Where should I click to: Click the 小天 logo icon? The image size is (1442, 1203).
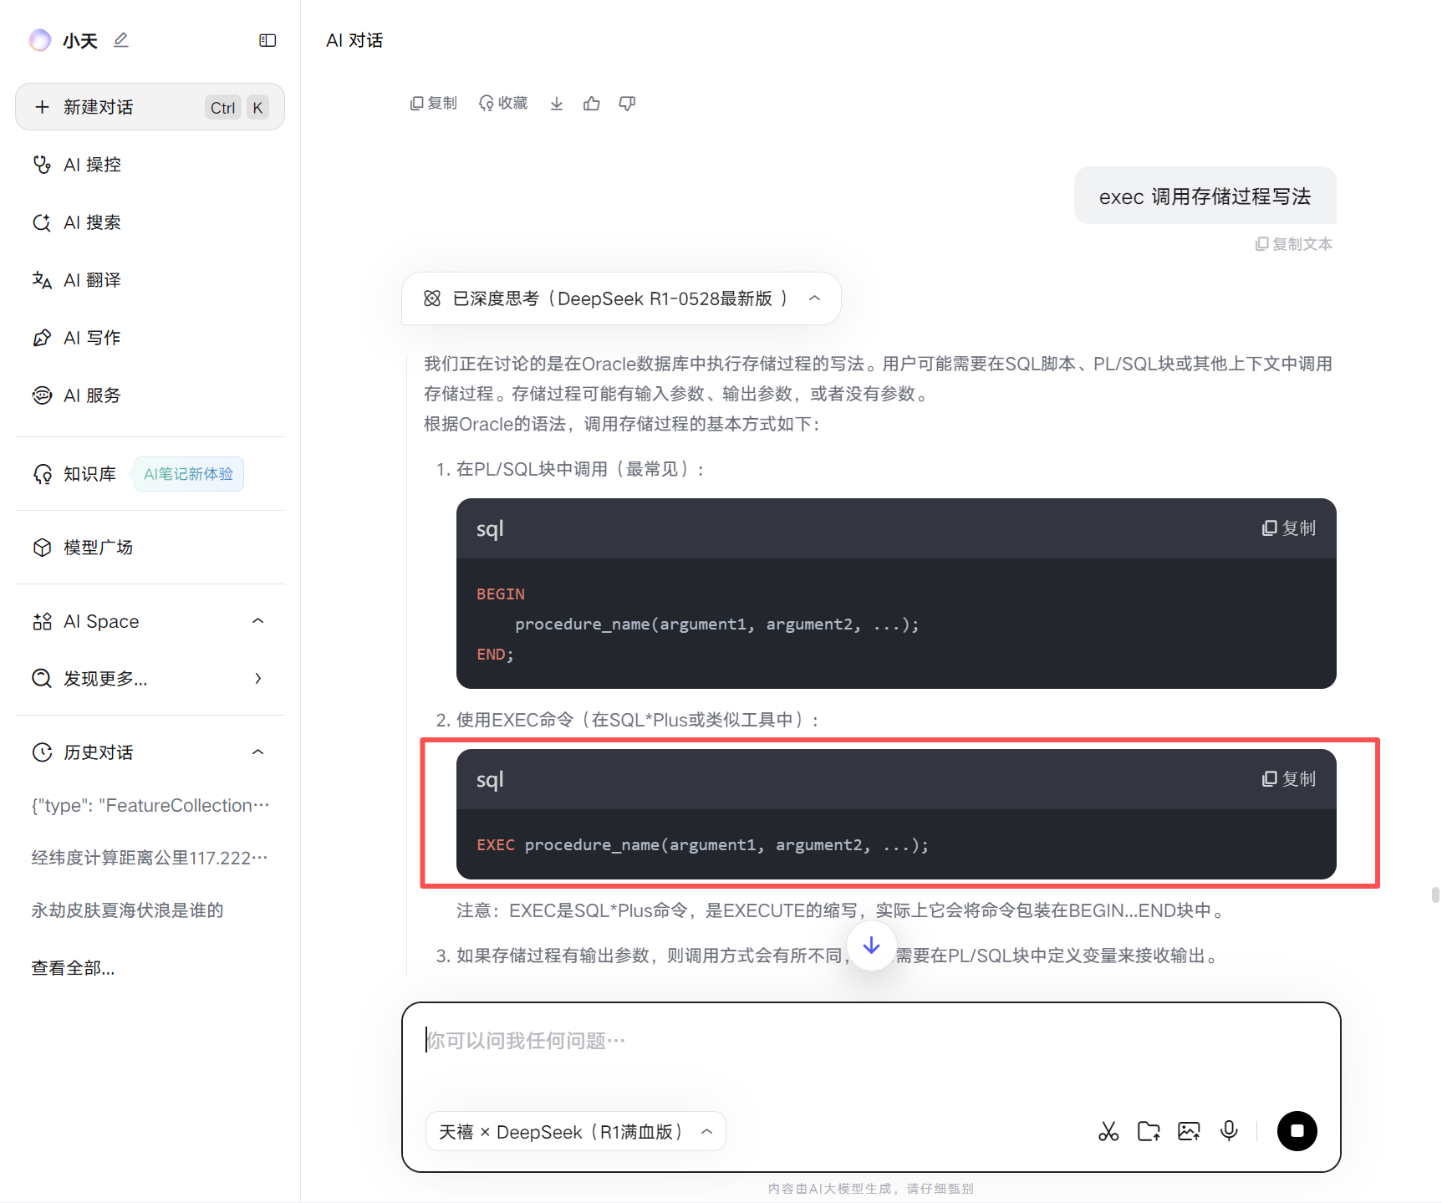tap(40, 40)
